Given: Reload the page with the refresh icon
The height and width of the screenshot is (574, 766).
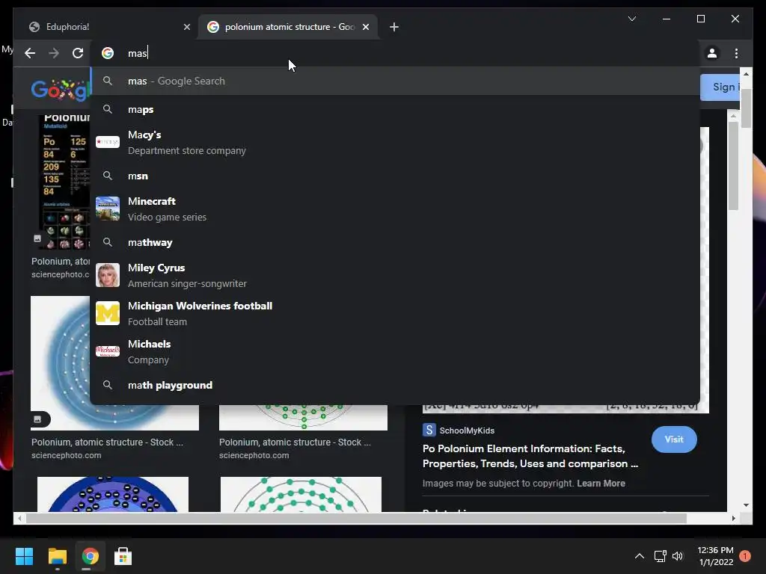Looking at the screenshot, I should tap(78, 53).
